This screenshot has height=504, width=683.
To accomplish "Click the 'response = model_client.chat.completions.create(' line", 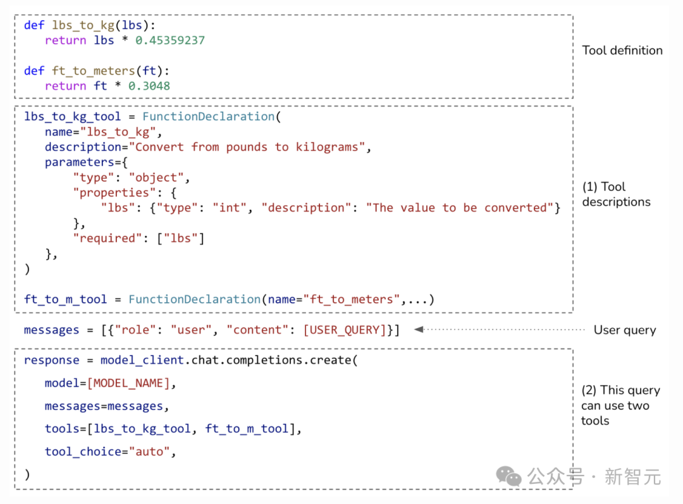I will point(191,360).
